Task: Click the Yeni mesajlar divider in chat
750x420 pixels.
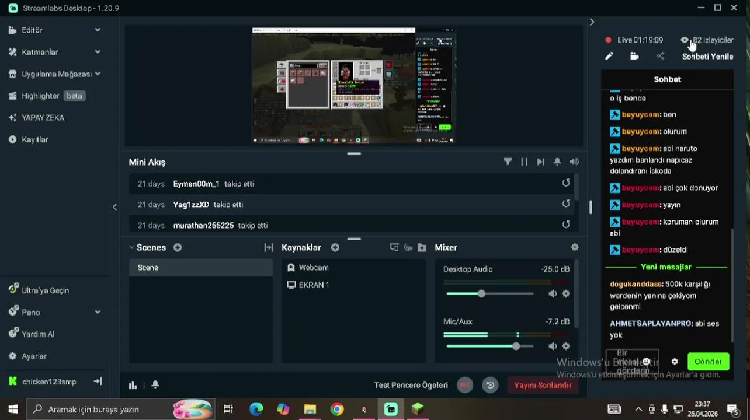Action: coord(666,267)
